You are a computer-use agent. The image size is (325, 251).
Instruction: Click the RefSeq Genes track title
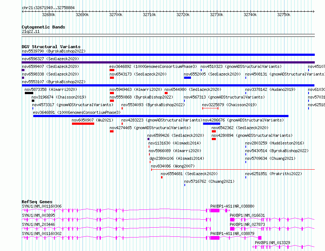click(x=37, y=202)
